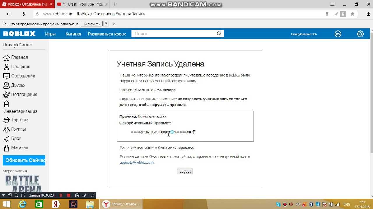Open Профиль in the sidebar
The width and height of the screenshot is (373, 209).
[x=17, y=66]
